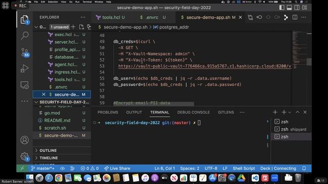Open the GITLENS panel tab
The image size is (328, 184).
(x=225, y=112)
